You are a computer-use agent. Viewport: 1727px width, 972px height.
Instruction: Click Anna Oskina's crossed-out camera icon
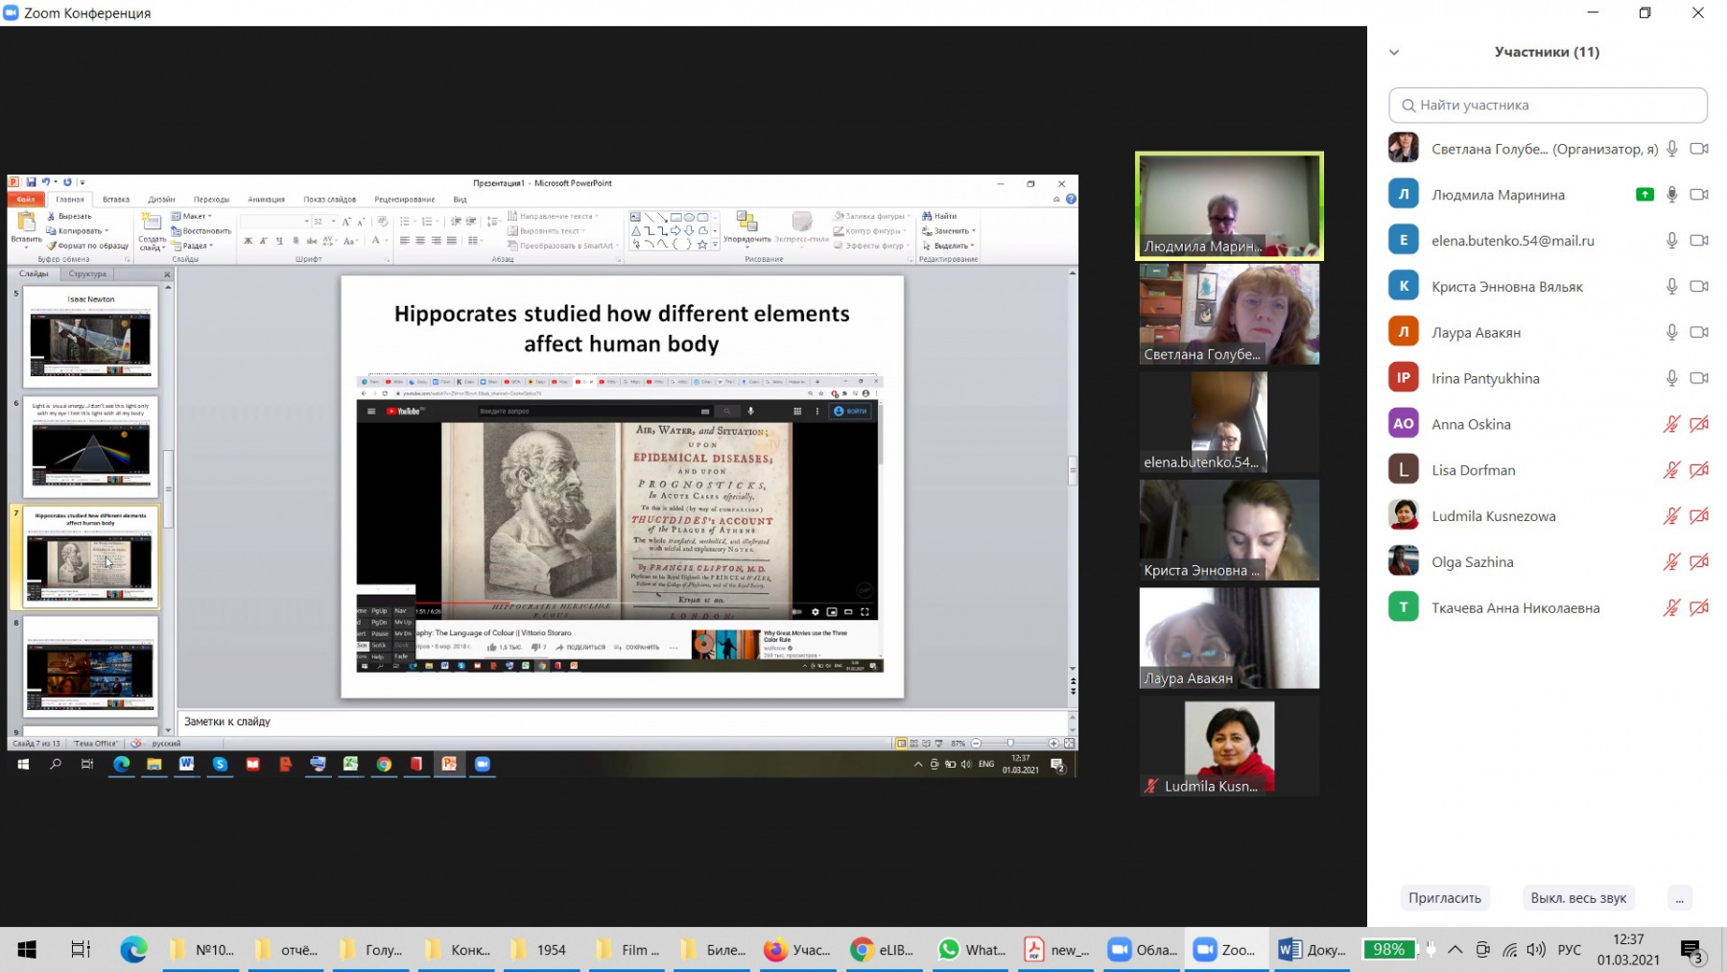(1699, 424)
